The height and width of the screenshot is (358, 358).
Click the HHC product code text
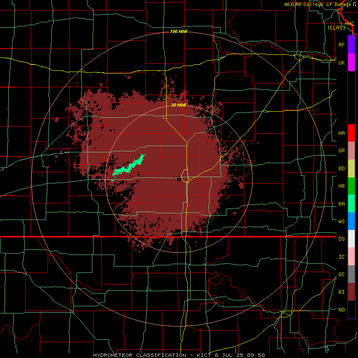[x=349, y=24]
